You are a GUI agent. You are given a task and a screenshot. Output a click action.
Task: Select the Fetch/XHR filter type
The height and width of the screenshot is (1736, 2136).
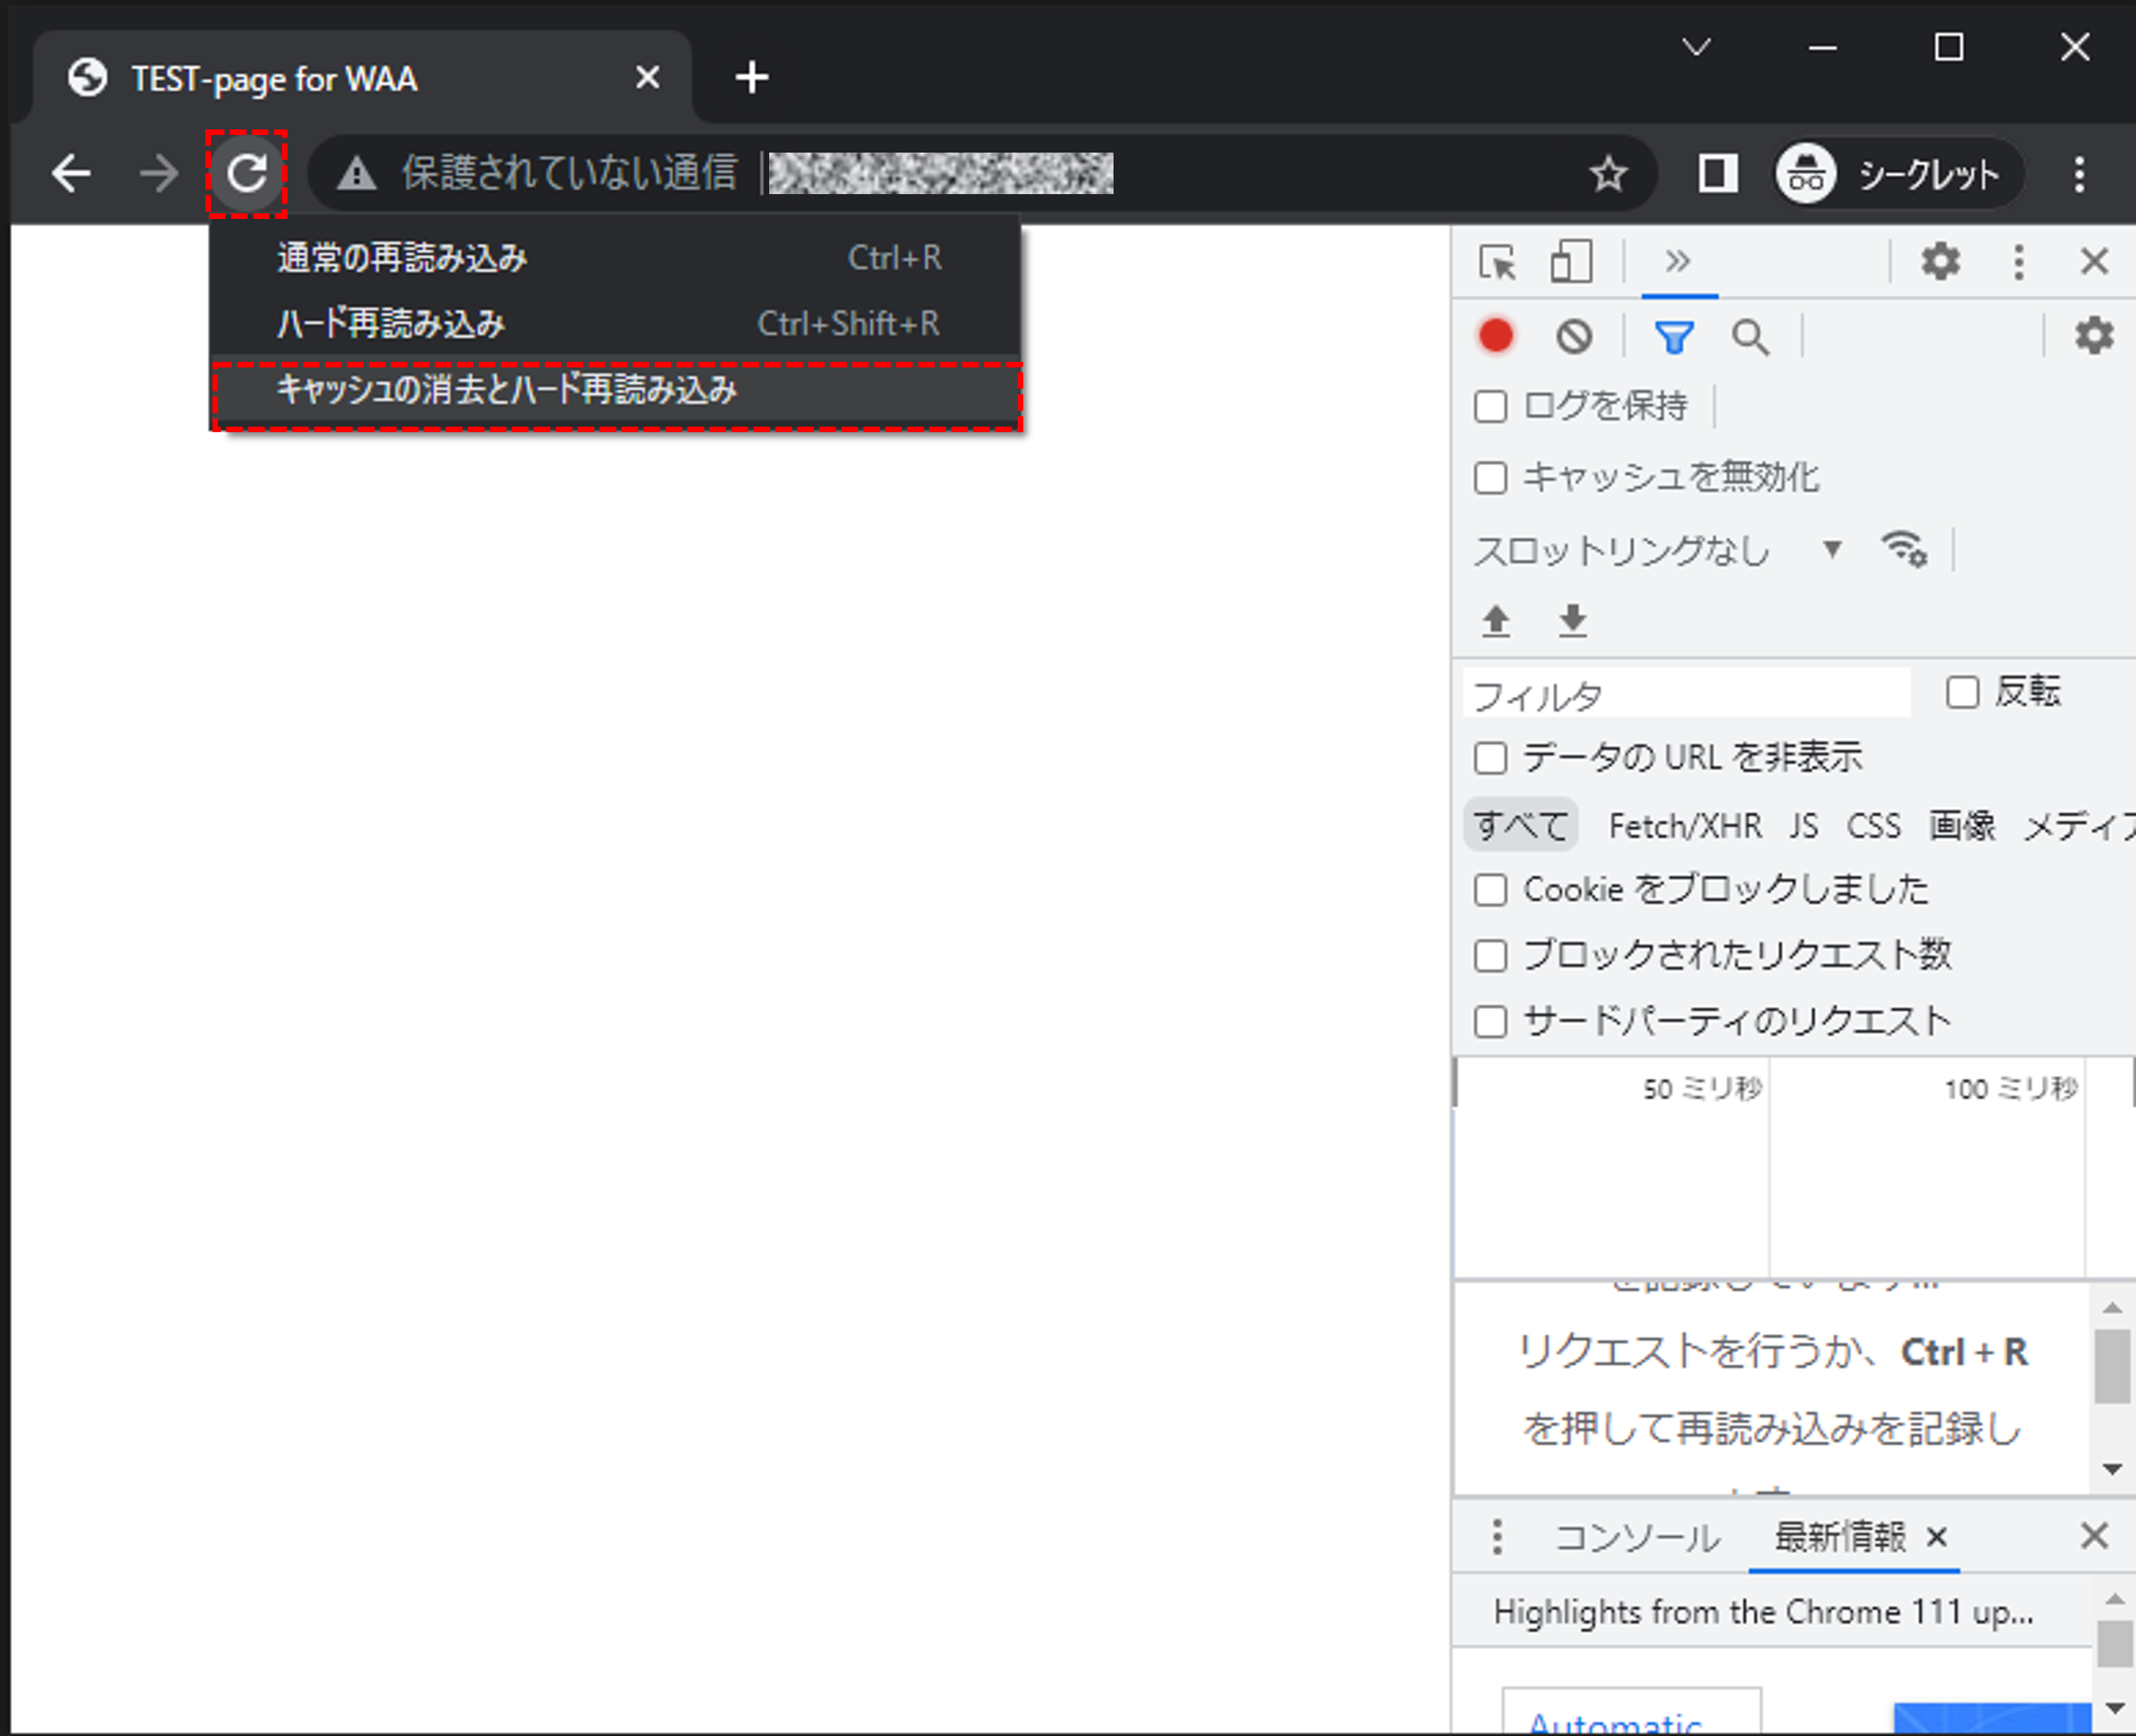point(1685,826)
